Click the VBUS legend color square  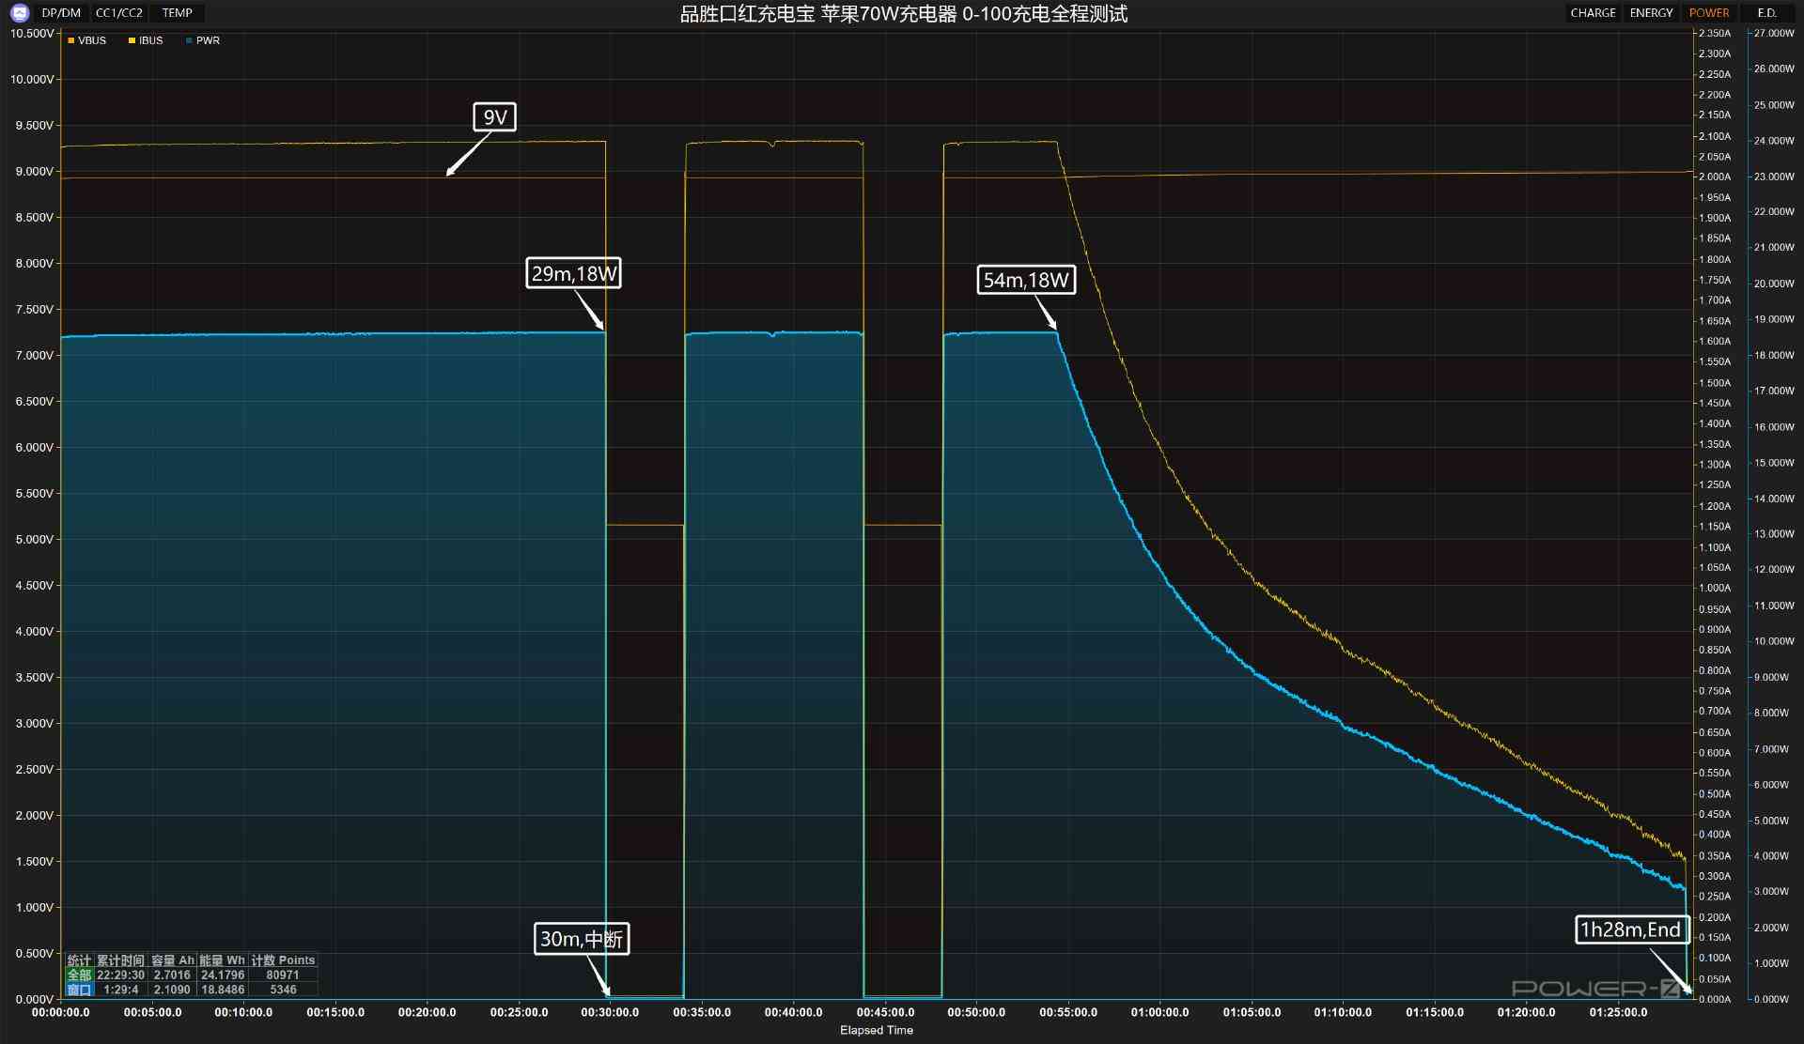click(71, 41)
